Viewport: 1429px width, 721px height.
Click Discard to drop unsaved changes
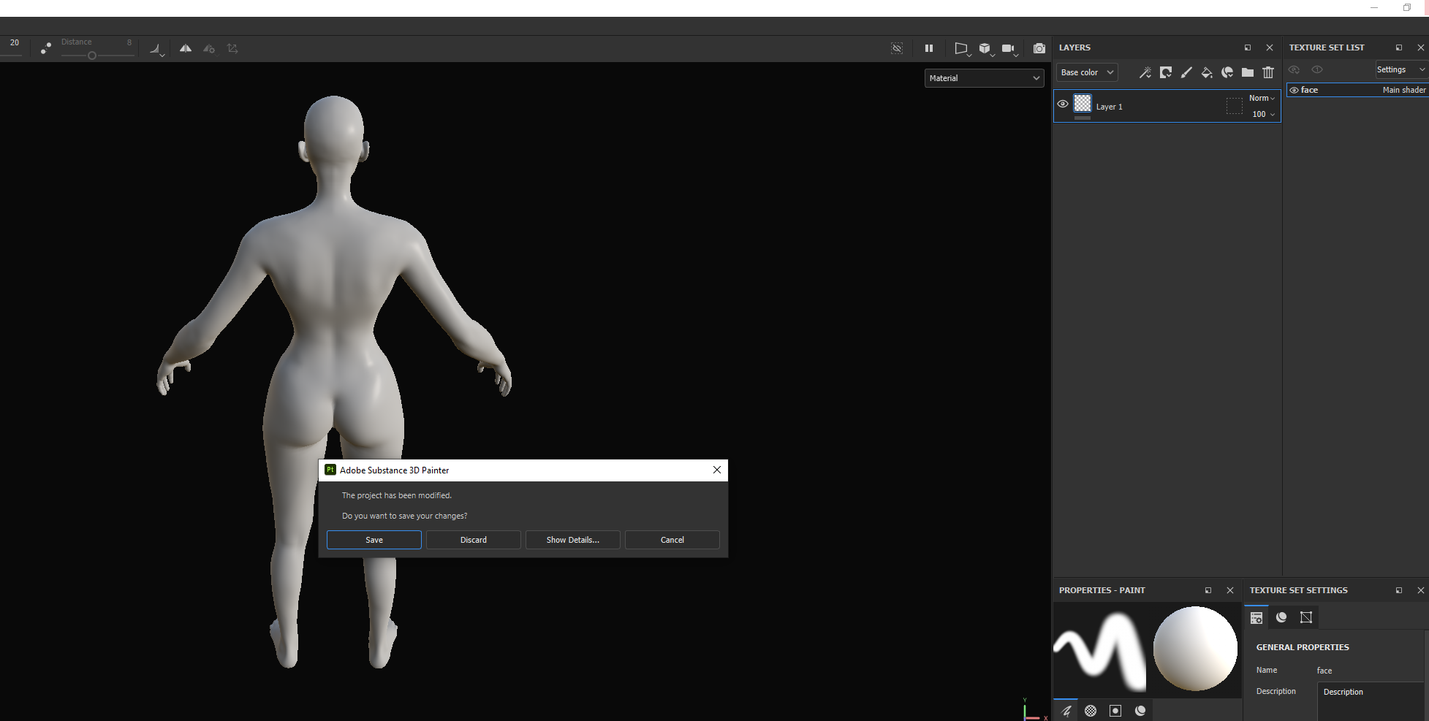pos(473,540)
